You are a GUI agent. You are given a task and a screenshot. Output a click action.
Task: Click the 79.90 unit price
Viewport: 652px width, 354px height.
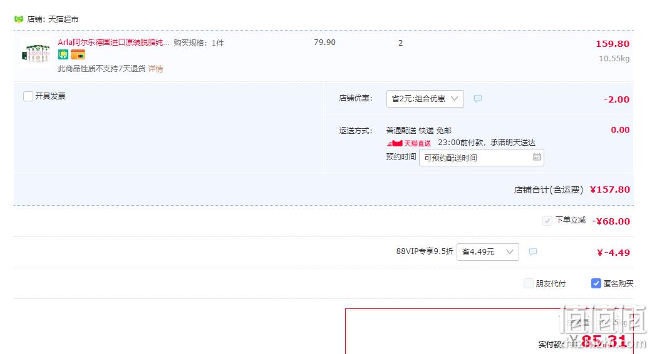pos(325,43)
